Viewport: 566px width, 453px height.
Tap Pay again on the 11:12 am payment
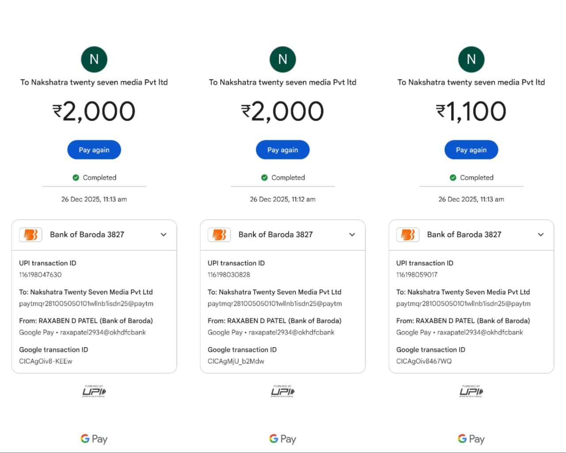pyautogui.click(x=283, y=150)
